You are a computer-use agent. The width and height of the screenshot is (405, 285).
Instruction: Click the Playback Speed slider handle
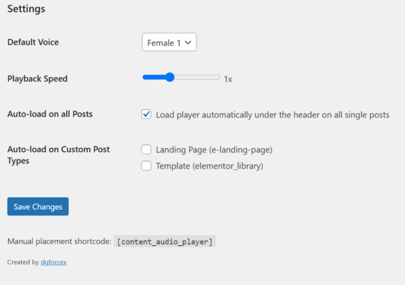coord(169,78)
